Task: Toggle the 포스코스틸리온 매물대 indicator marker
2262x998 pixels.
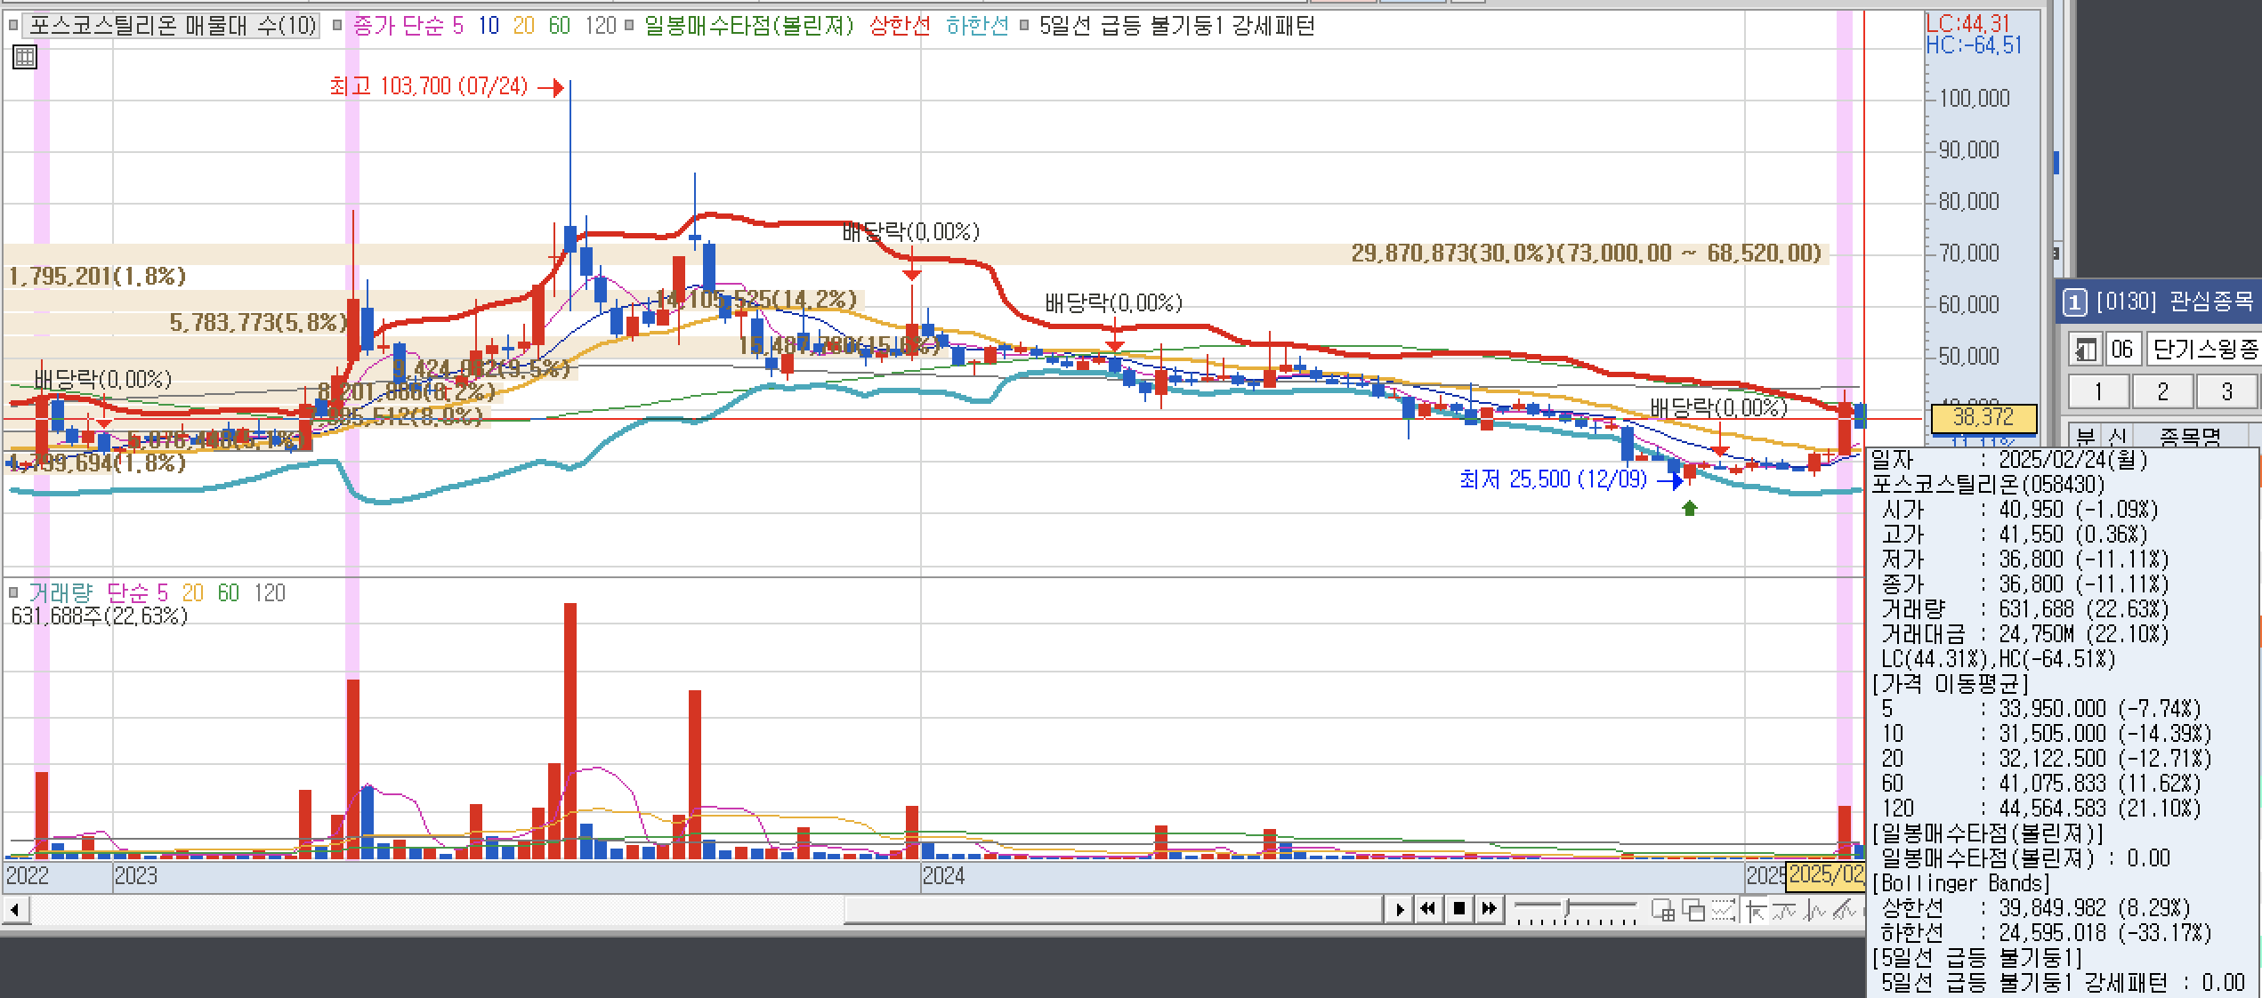Action: [x=13, y=26]
